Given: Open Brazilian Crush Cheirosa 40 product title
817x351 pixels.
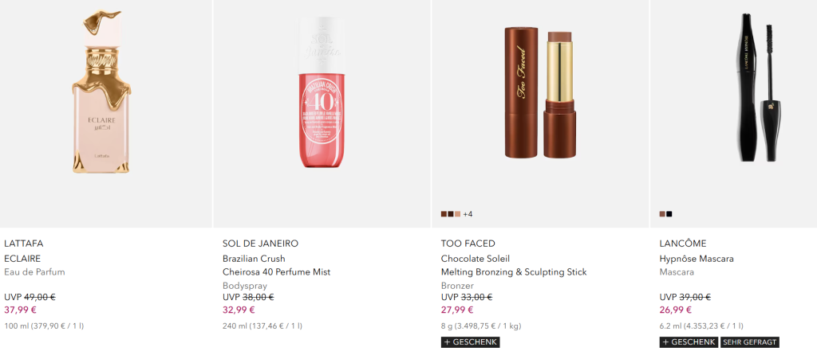Looking at the screenshot, I should 276,265.
